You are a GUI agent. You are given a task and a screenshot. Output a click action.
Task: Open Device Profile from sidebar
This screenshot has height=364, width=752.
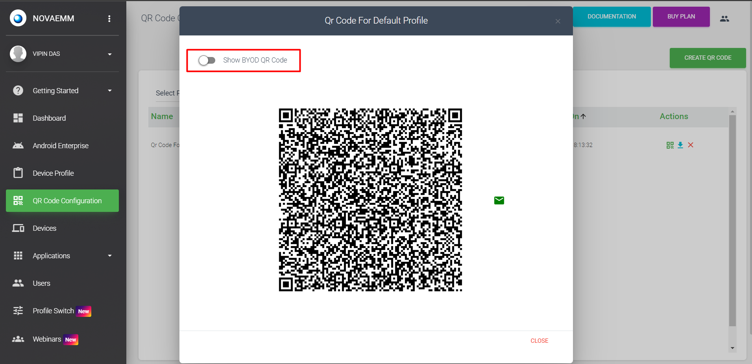(x=53, y=173)
